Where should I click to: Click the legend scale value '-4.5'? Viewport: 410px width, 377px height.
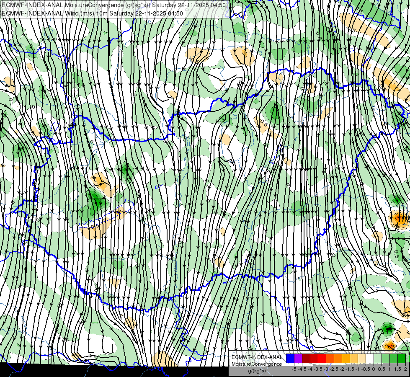pyautogui.click(x=302, y=369)
